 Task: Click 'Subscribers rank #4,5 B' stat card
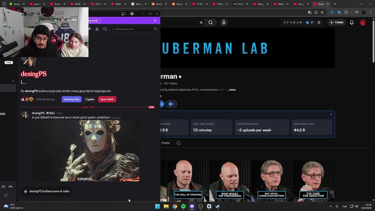pos(312,127)
